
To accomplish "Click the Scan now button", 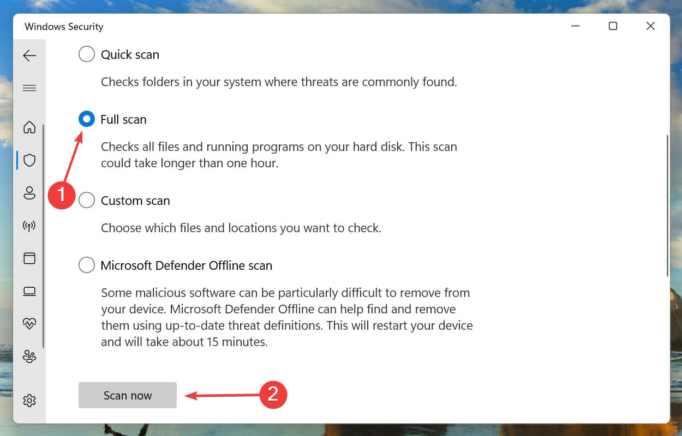I will (x=128, y=395).
